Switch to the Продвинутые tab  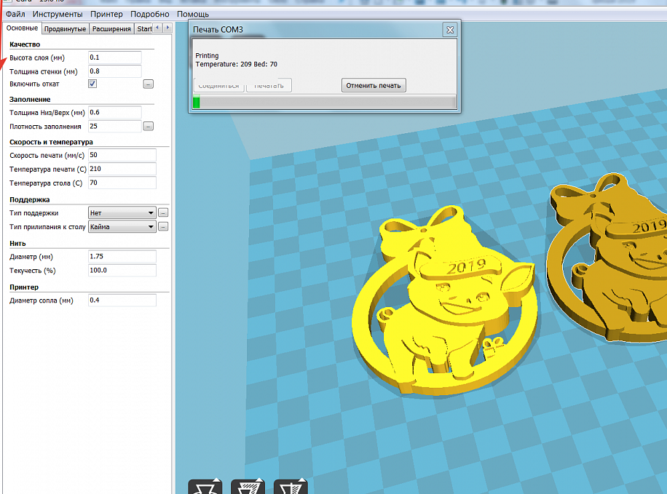[x=65, y=29]
